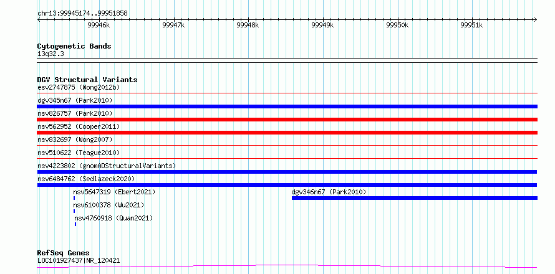Open the nsv832697 (Wong2007) variant label
Viewport: 555px width, 274px height.
pyautogui.click(x=75, y=139)
